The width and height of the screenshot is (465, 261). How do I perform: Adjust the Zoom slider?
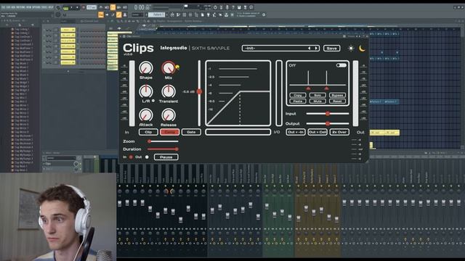click(x=163, y=141)
